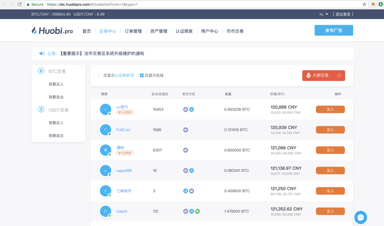
Task: Select the WeChat Pay icon in Dasnh's row
Action: coord(197,211)
